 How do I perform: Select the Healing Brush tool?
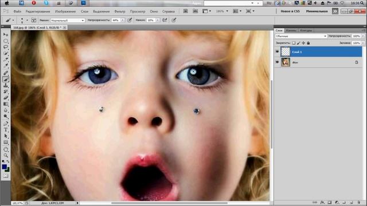[6, 73]
